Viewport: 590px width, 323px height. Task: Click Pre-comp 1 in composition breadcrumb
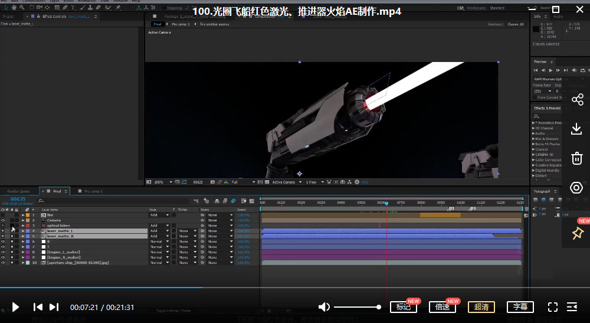[x=181, y=24]
